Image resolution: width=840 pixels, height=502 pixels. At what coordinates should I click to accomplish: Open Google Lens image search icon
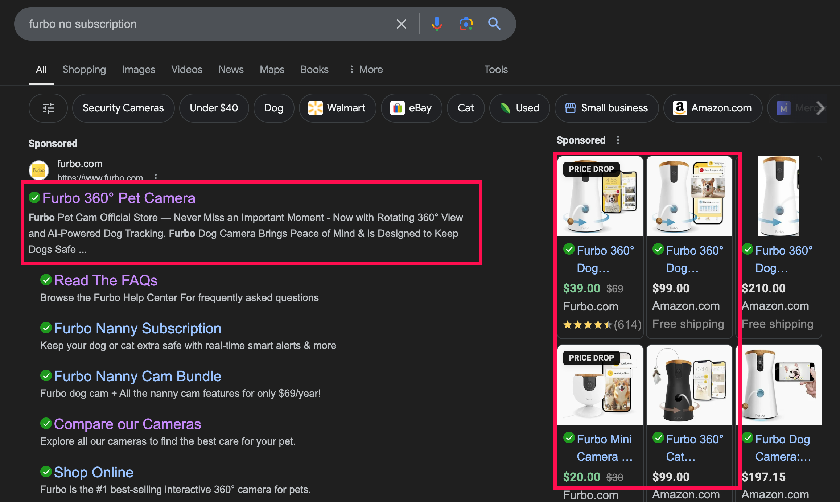(466, 24)
